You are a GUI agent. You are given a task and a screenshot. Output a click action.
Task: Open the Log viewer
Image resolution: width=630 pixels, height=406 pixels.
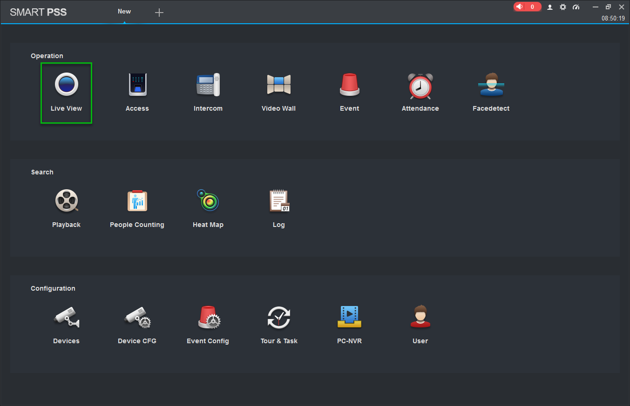[278, 209]
